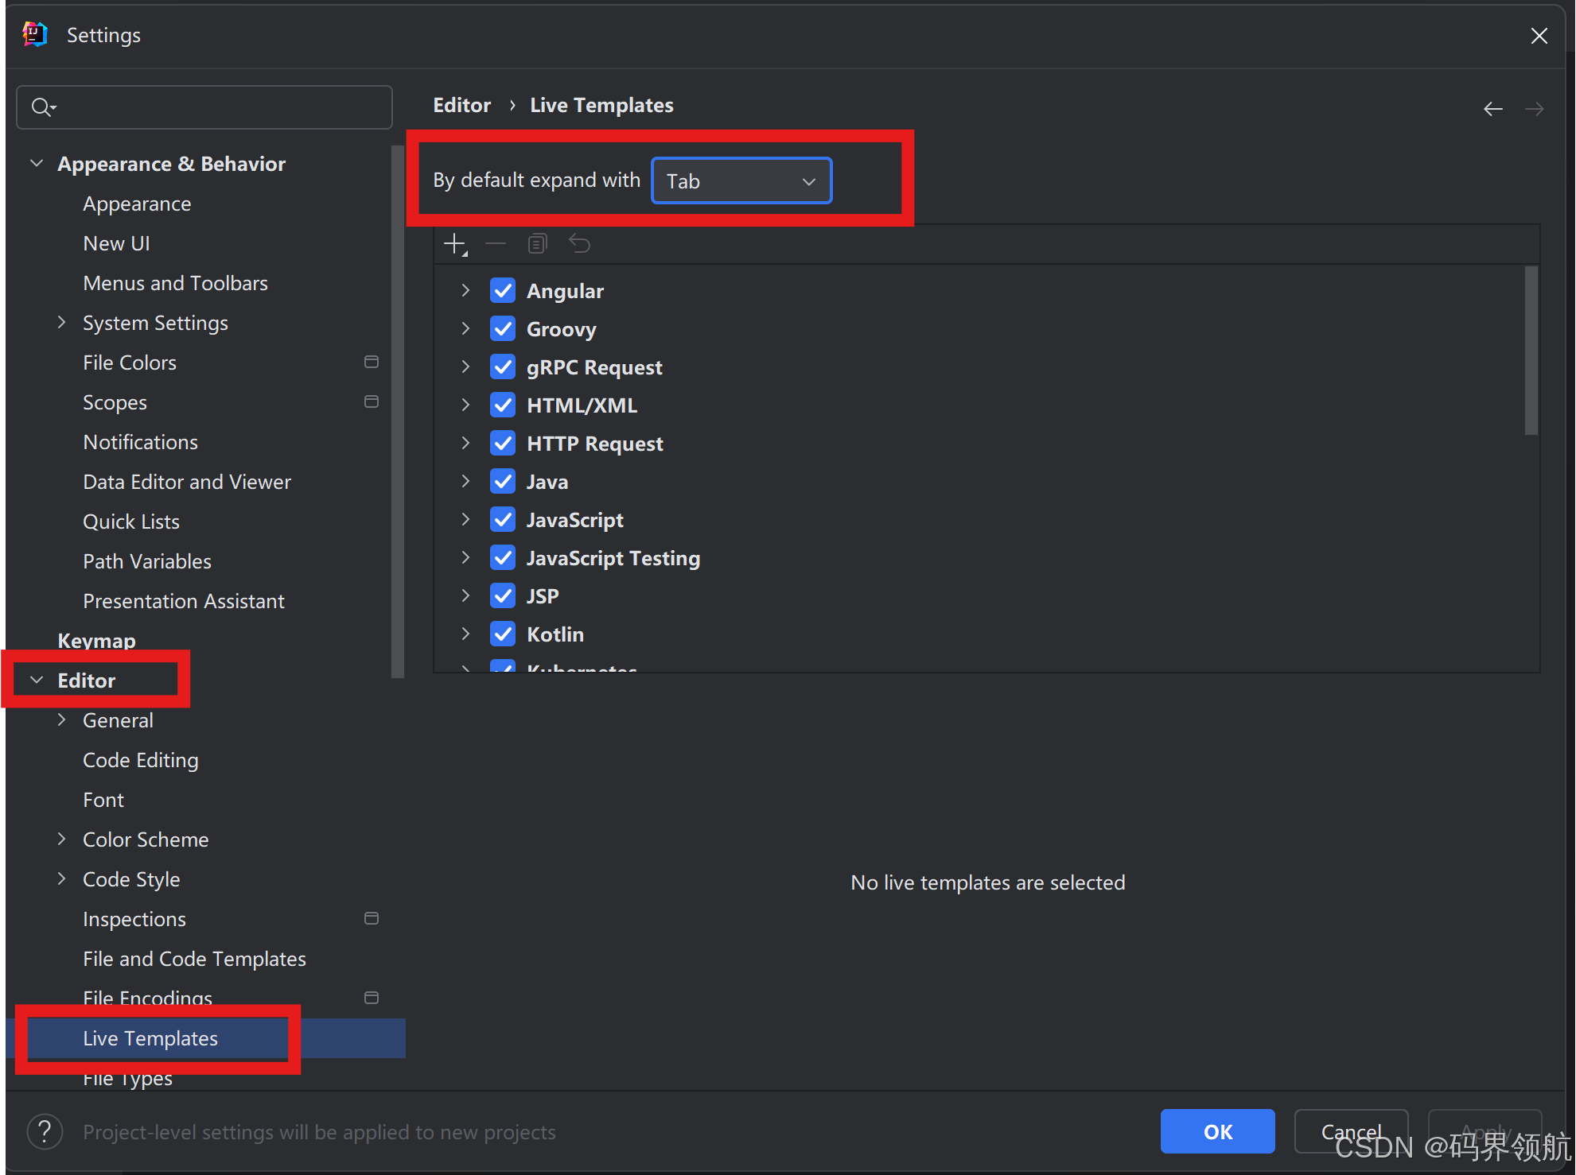
Task: Expand the Color Scheme node
Action: click(x=62, y=840)
